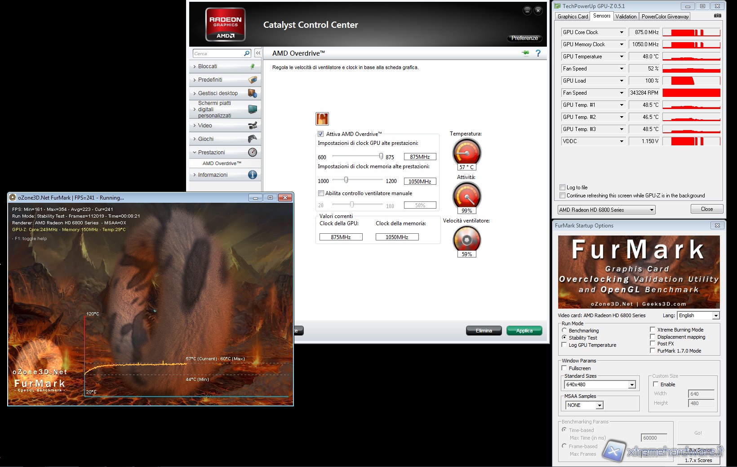Open the AMD Radeon HD 6800 Series dropdown
This screenshot has height=467, width=737.
pos(652,210)
